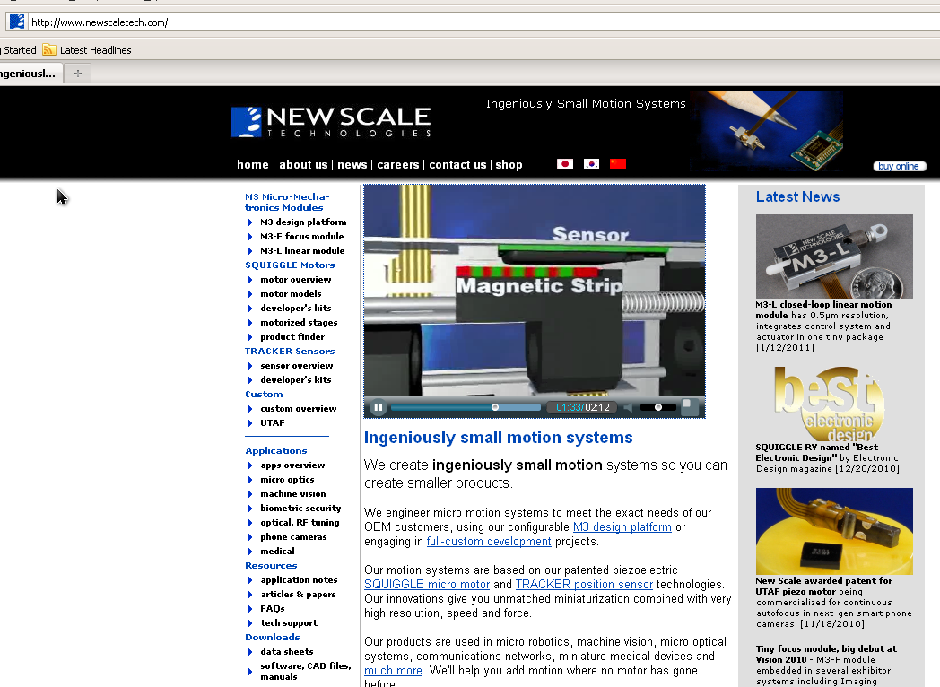Open articles & papers resource
The width and height of the screenshot is (940, 687).
[298, 595]
